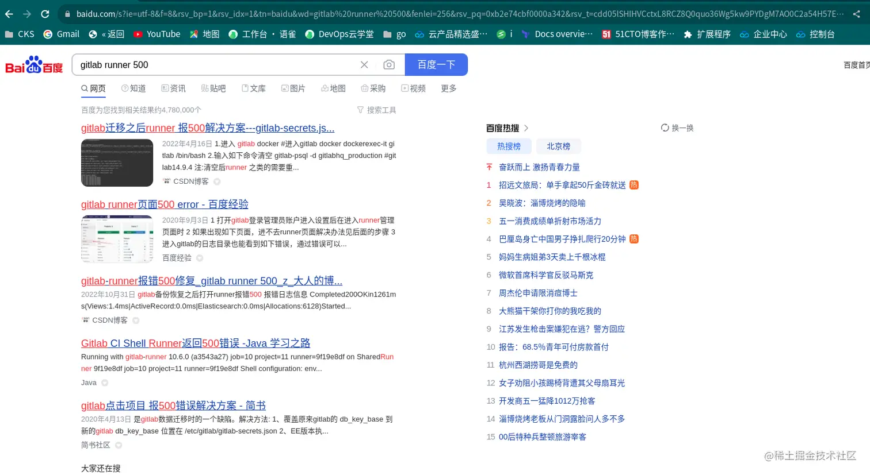870x475 pixels.
Task: Open hot topic 大熊猫干架你打你的我吃我的
Action: [x=550, y=311]
